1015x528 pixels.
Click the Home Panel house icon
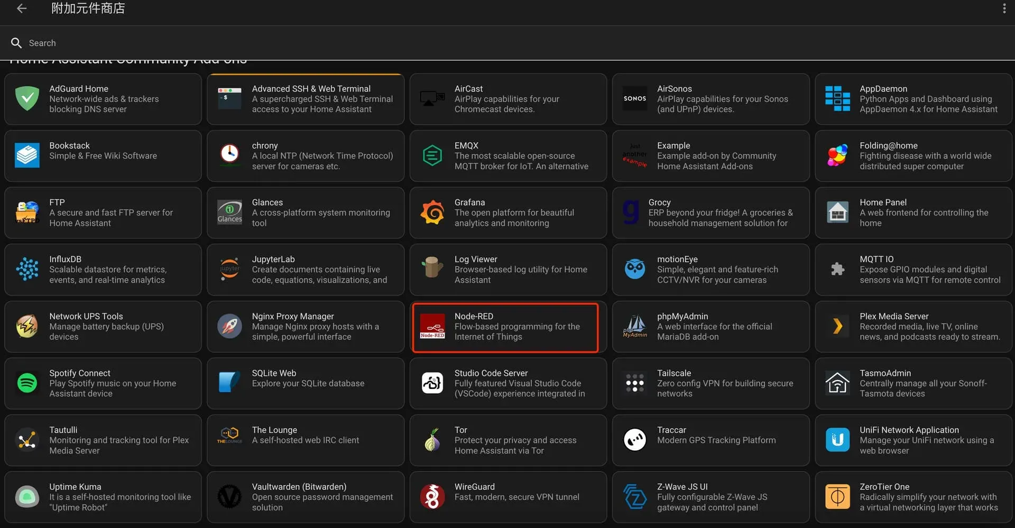coord(837,212)
